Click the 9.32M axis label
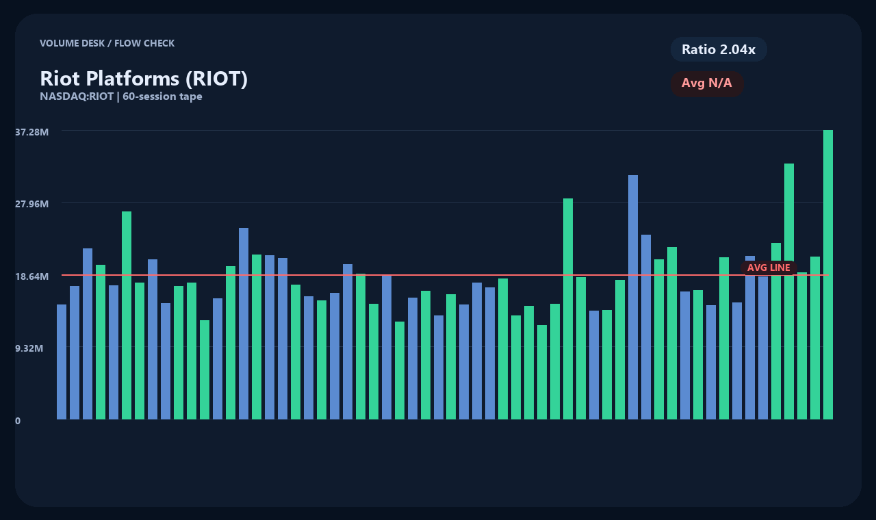The width and height of the screenshot is (876, 520). coord(29,348)
